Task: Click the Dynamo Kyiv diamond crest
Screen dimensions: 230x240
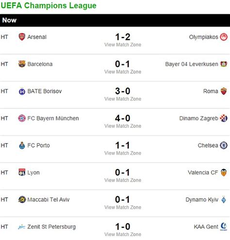Action: coord(224,200)
